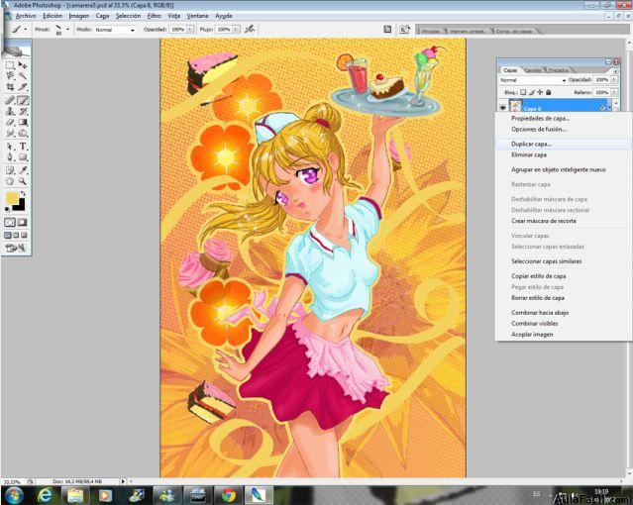This screenshot has height=505, width=633.
Task: Select the Lasso tool
Action: coord(10,76)
